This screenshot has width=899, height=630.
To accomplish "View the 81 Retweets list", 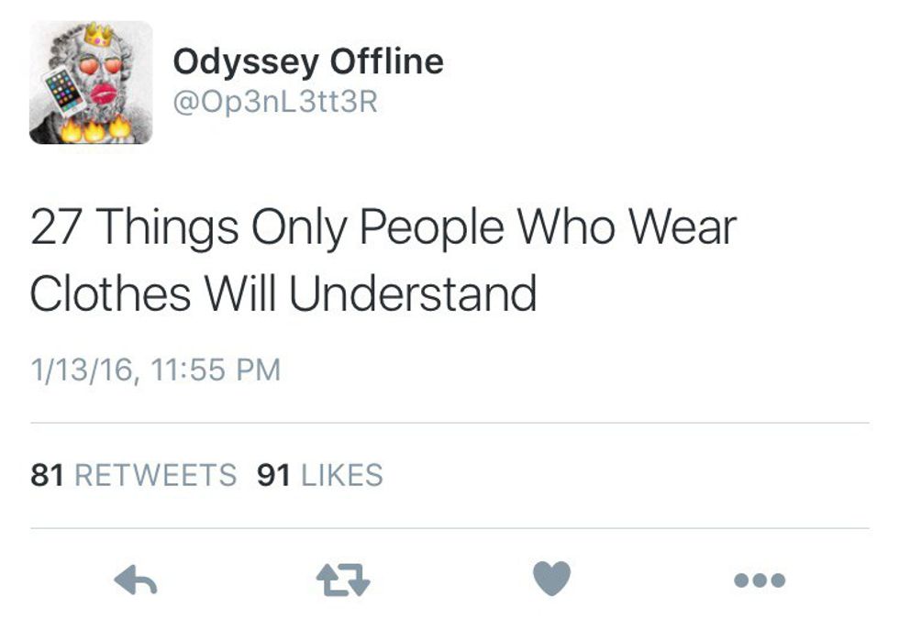I will click(133, 475).
